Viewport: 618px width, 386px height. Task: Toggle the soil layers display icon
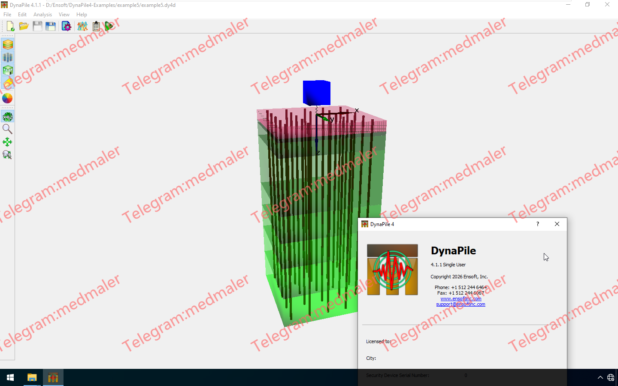pyautogui.click(x=7, y=44)
